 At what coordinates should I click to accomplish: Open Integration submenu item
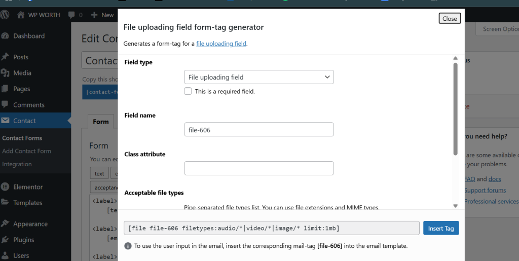click(x=17, y=164)
